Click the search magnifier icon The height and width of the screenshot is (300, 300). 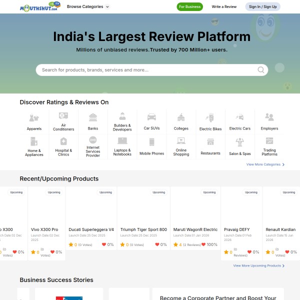(261, 70)
